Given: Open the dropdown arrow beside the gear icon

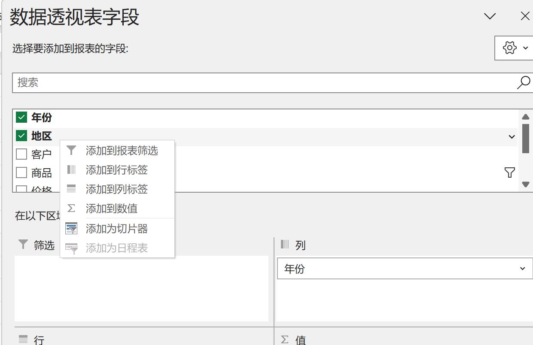Looking at the screenshot, I should click(x=526, y=48).
